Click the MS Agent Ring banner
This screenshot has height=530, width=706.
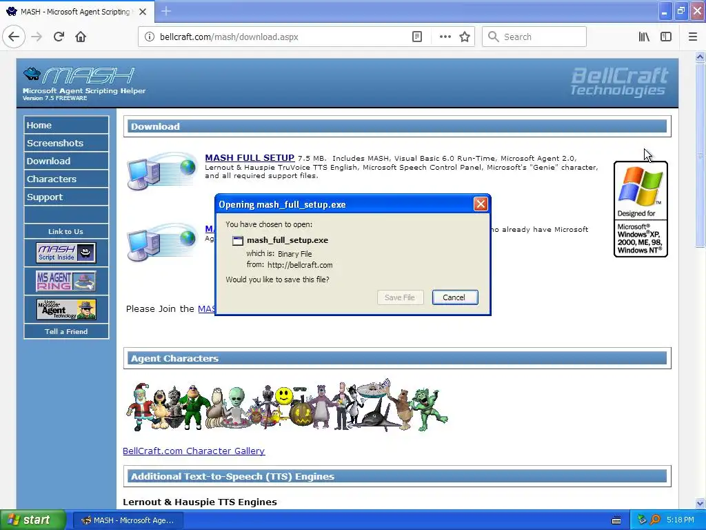tap(66, 281)
